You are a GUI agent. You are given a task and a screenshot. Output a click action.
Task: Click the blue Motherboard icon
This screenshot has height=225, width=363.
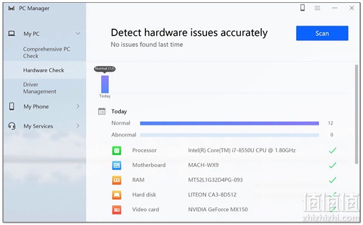(117, 165)
